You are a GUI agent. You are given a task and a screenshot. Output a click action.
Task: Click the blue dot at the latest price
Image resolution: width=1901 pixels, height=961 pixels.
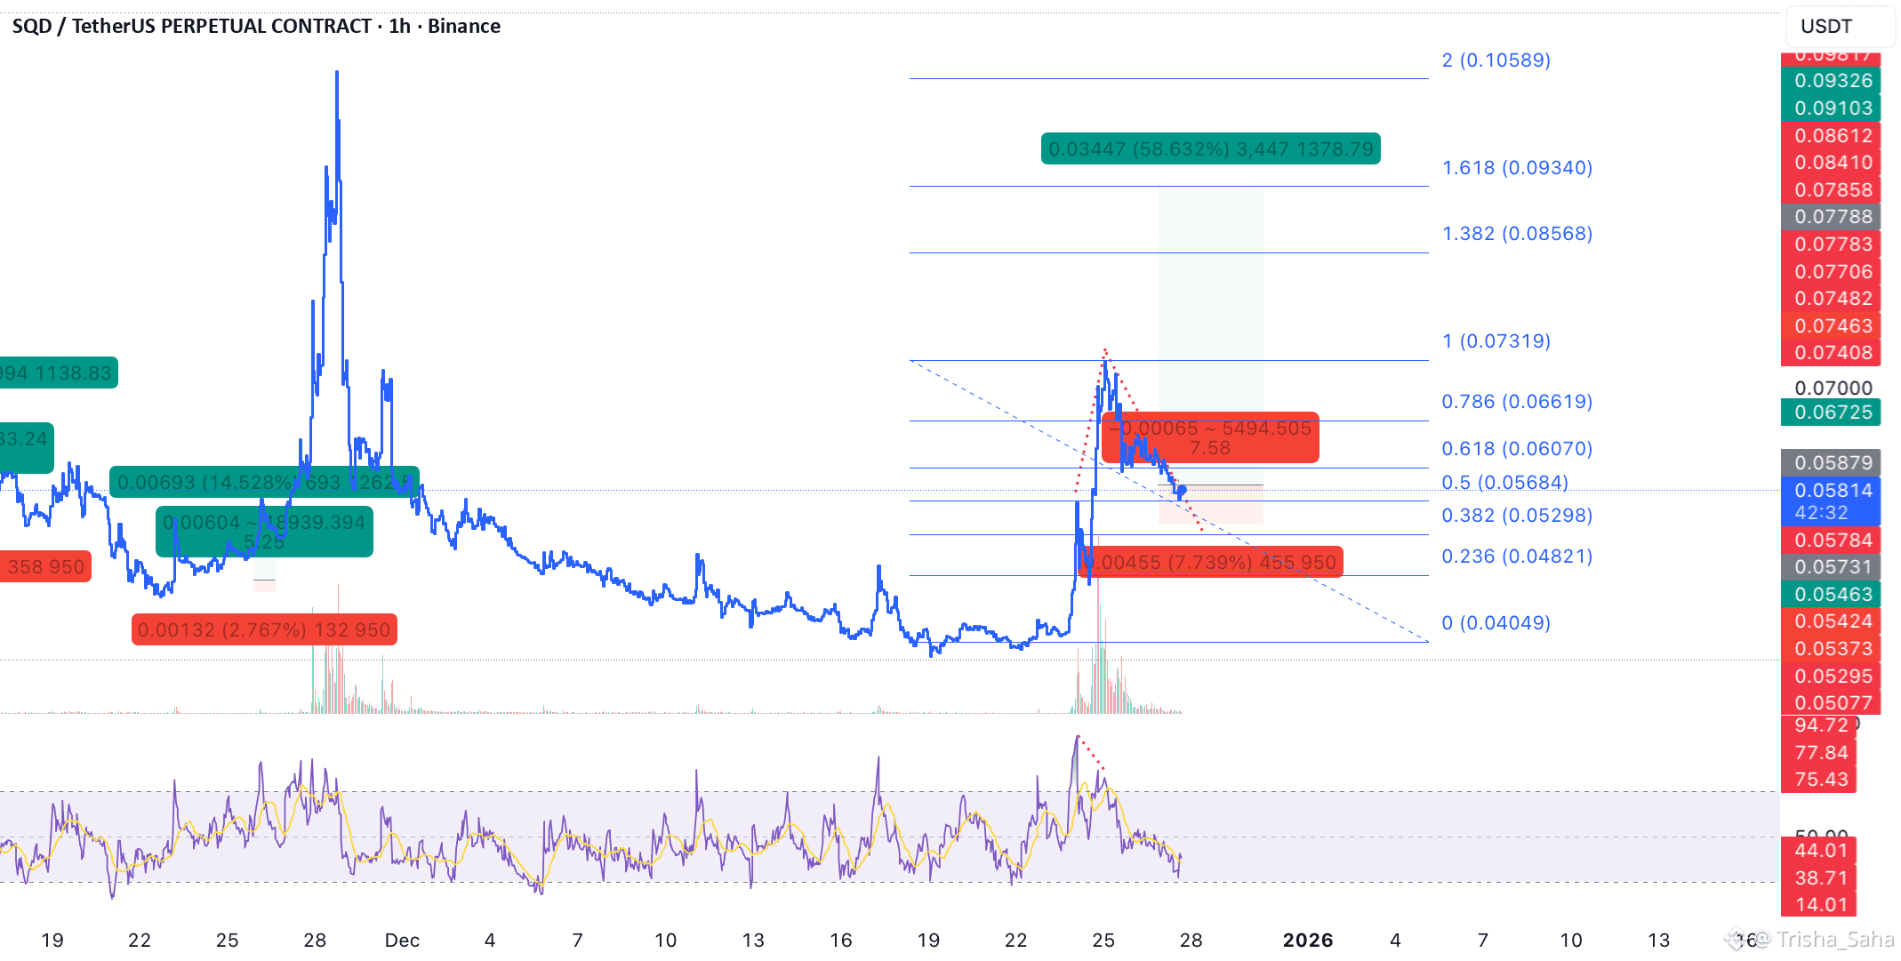coord(1182,490)
